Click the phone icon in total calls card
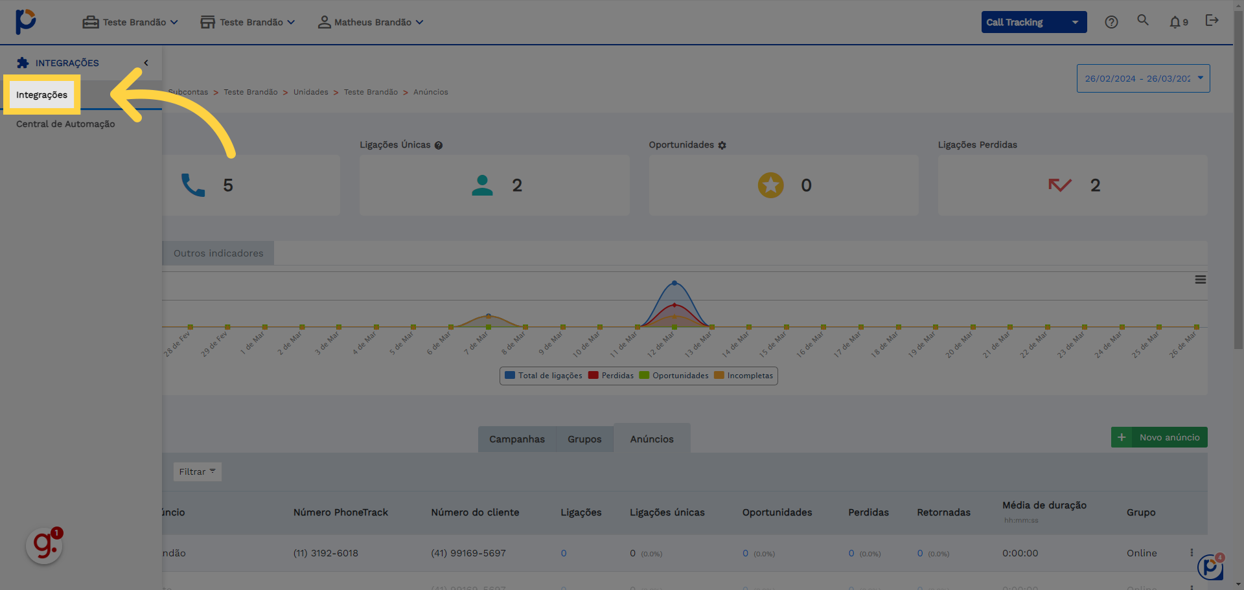The width and height of the screenshot is (1244, 590). [x=193, y=185]
